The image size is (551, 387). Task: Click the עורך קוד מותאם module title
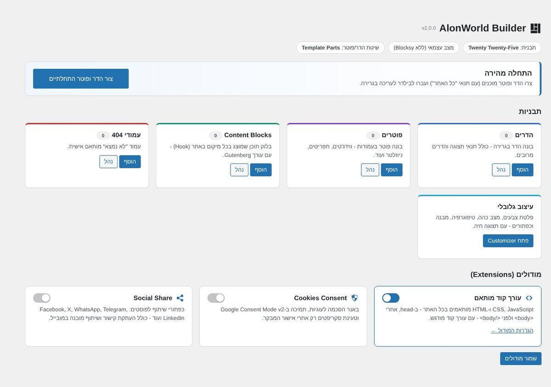pyautogui.click(x=498, y=298)
